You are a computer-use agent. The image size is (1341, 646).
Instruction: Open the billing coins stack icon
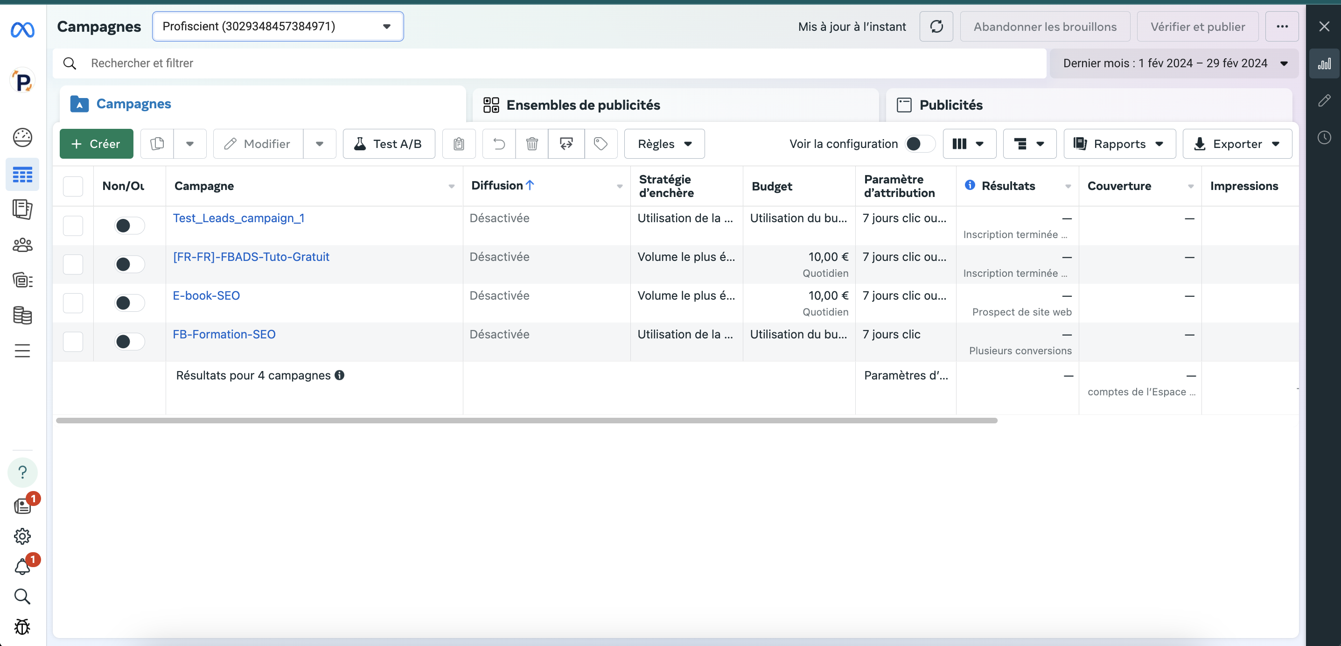tap(22, 315)
